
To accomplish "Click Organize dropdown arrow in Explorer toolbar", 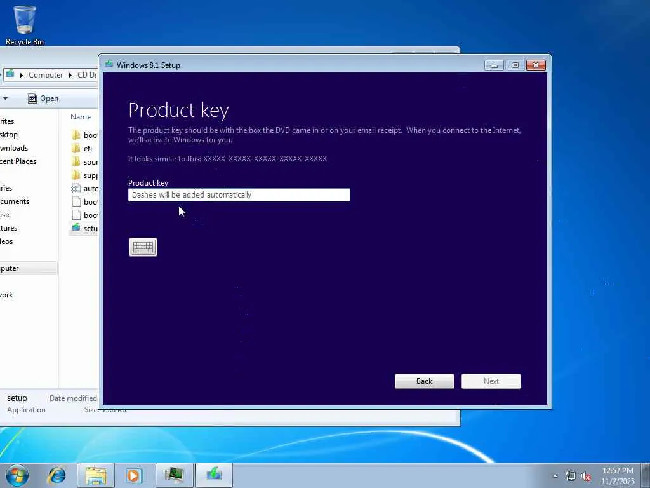I will pyautogui.click(x=5, y=98).
